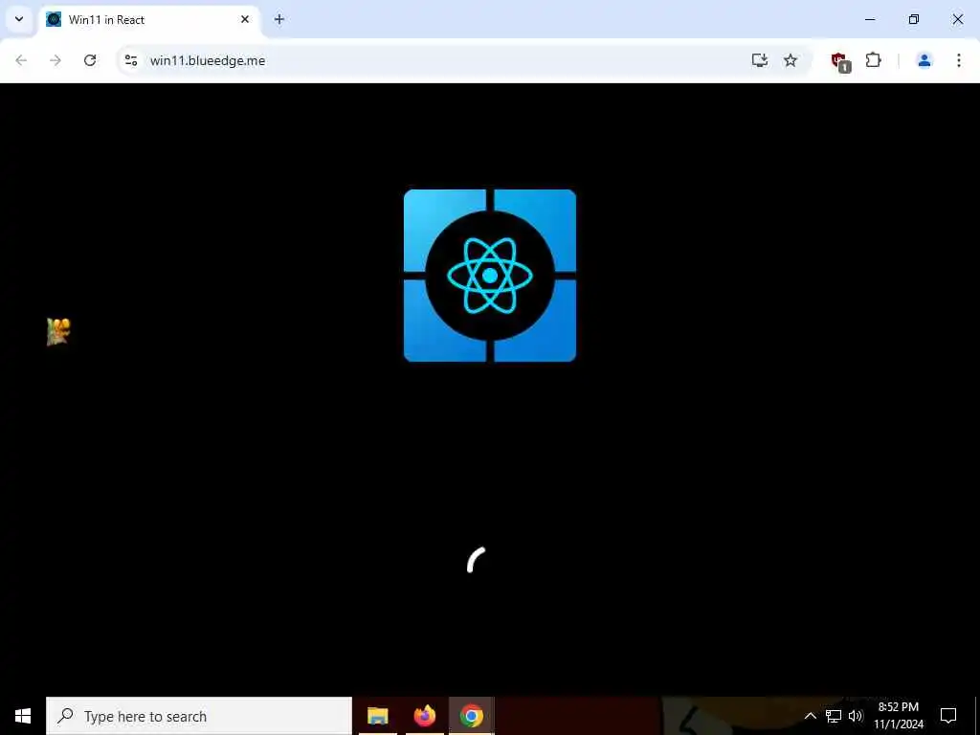
Task: Minimize the Chrome window
Action: 870,19
